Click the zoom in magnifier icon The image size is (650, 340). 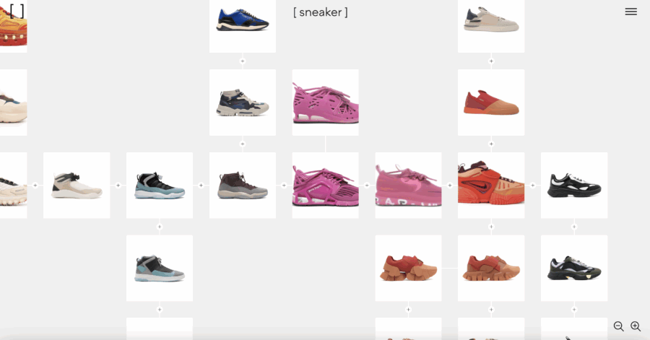(636, 326)
